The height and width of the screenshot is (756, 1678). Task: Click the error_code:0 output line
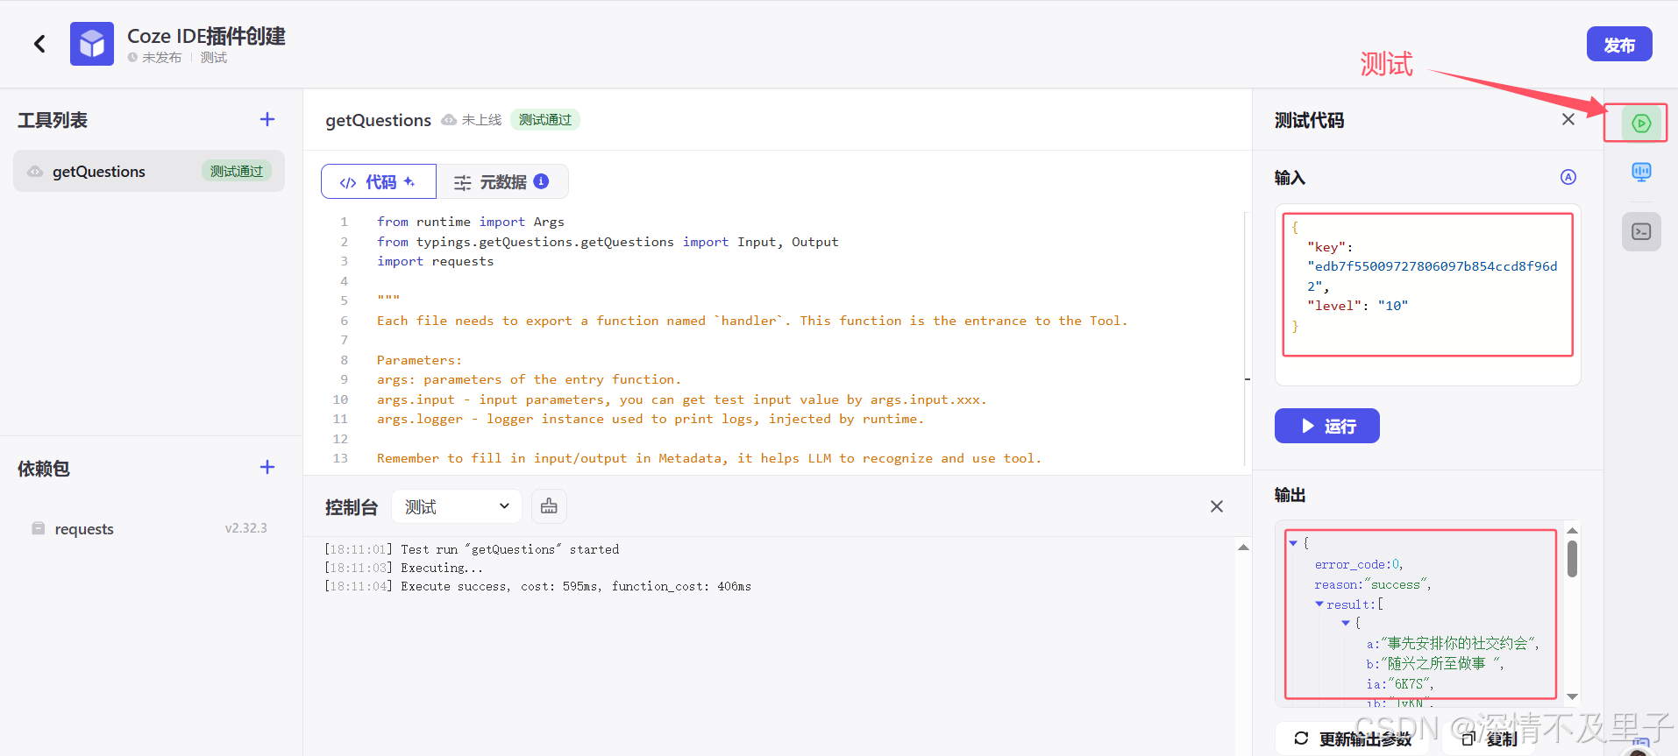point(1358,565)
